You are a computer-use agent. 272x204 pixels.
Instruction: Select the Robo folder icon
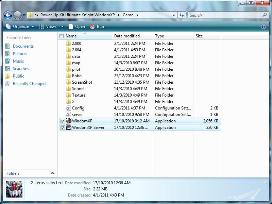click(69, 75)
